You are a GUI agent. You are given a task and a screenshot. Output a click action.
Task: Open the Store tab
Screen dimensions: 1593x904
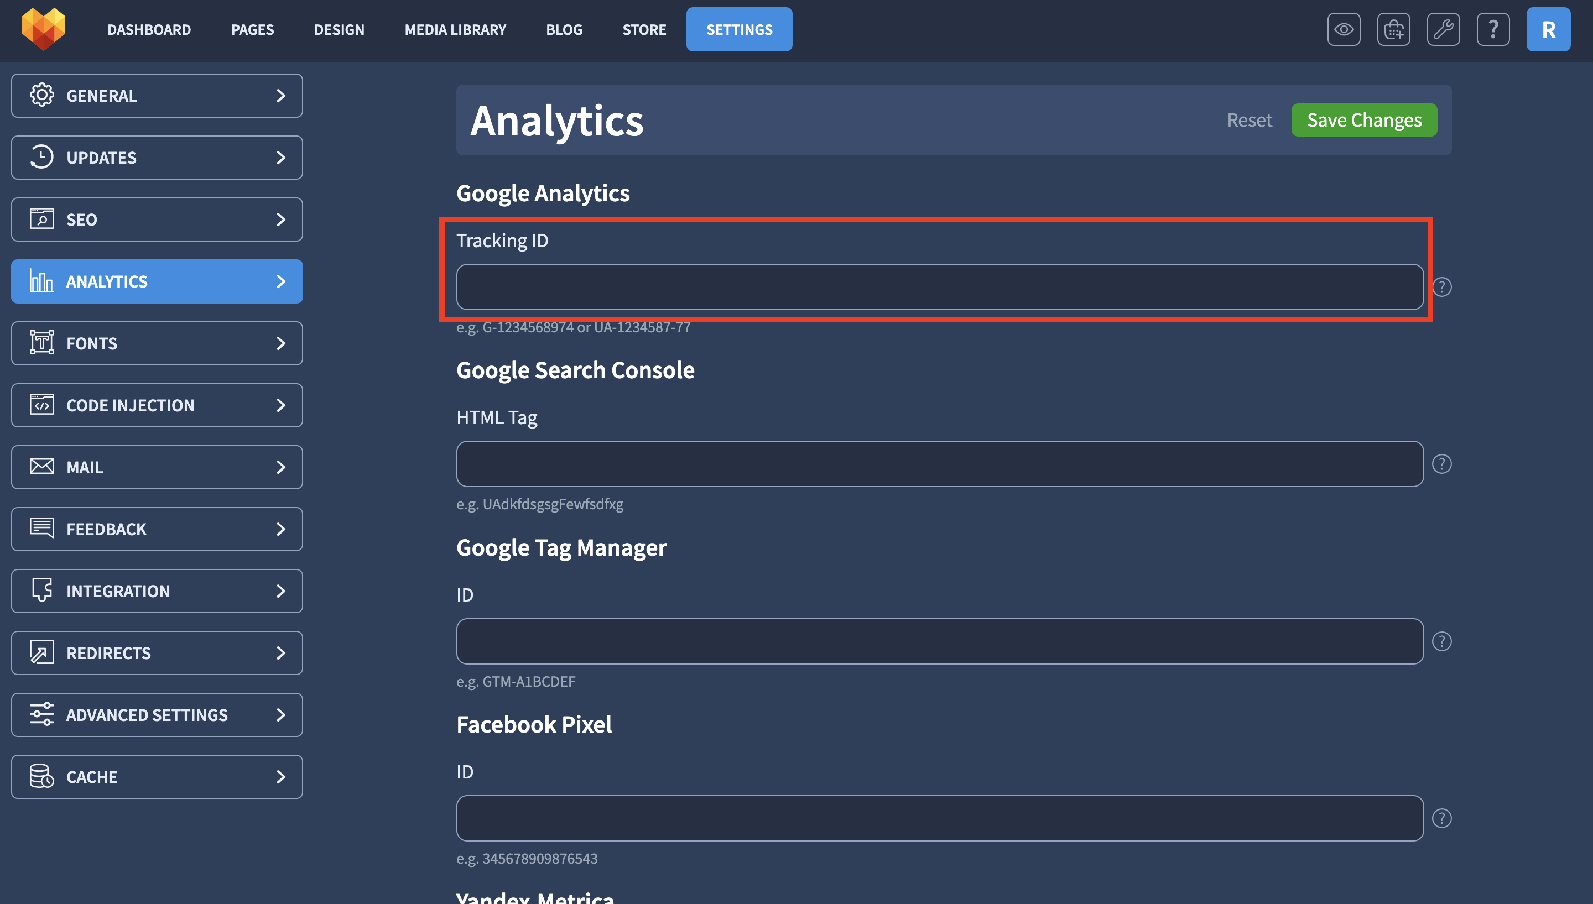pyautogui.click(x=644, y=29)
